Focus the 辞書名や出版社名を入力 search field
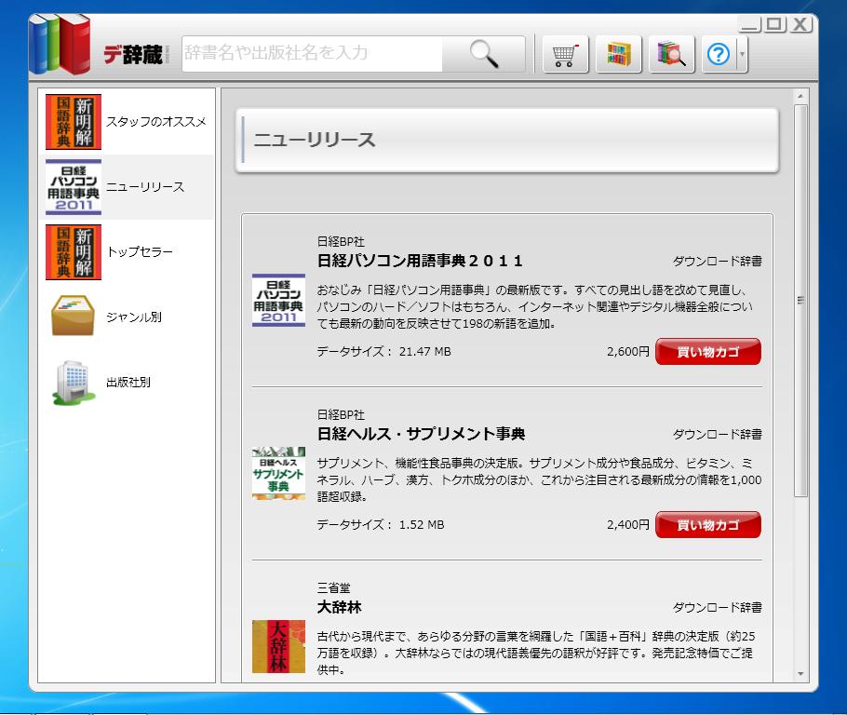 pos(312,53)
